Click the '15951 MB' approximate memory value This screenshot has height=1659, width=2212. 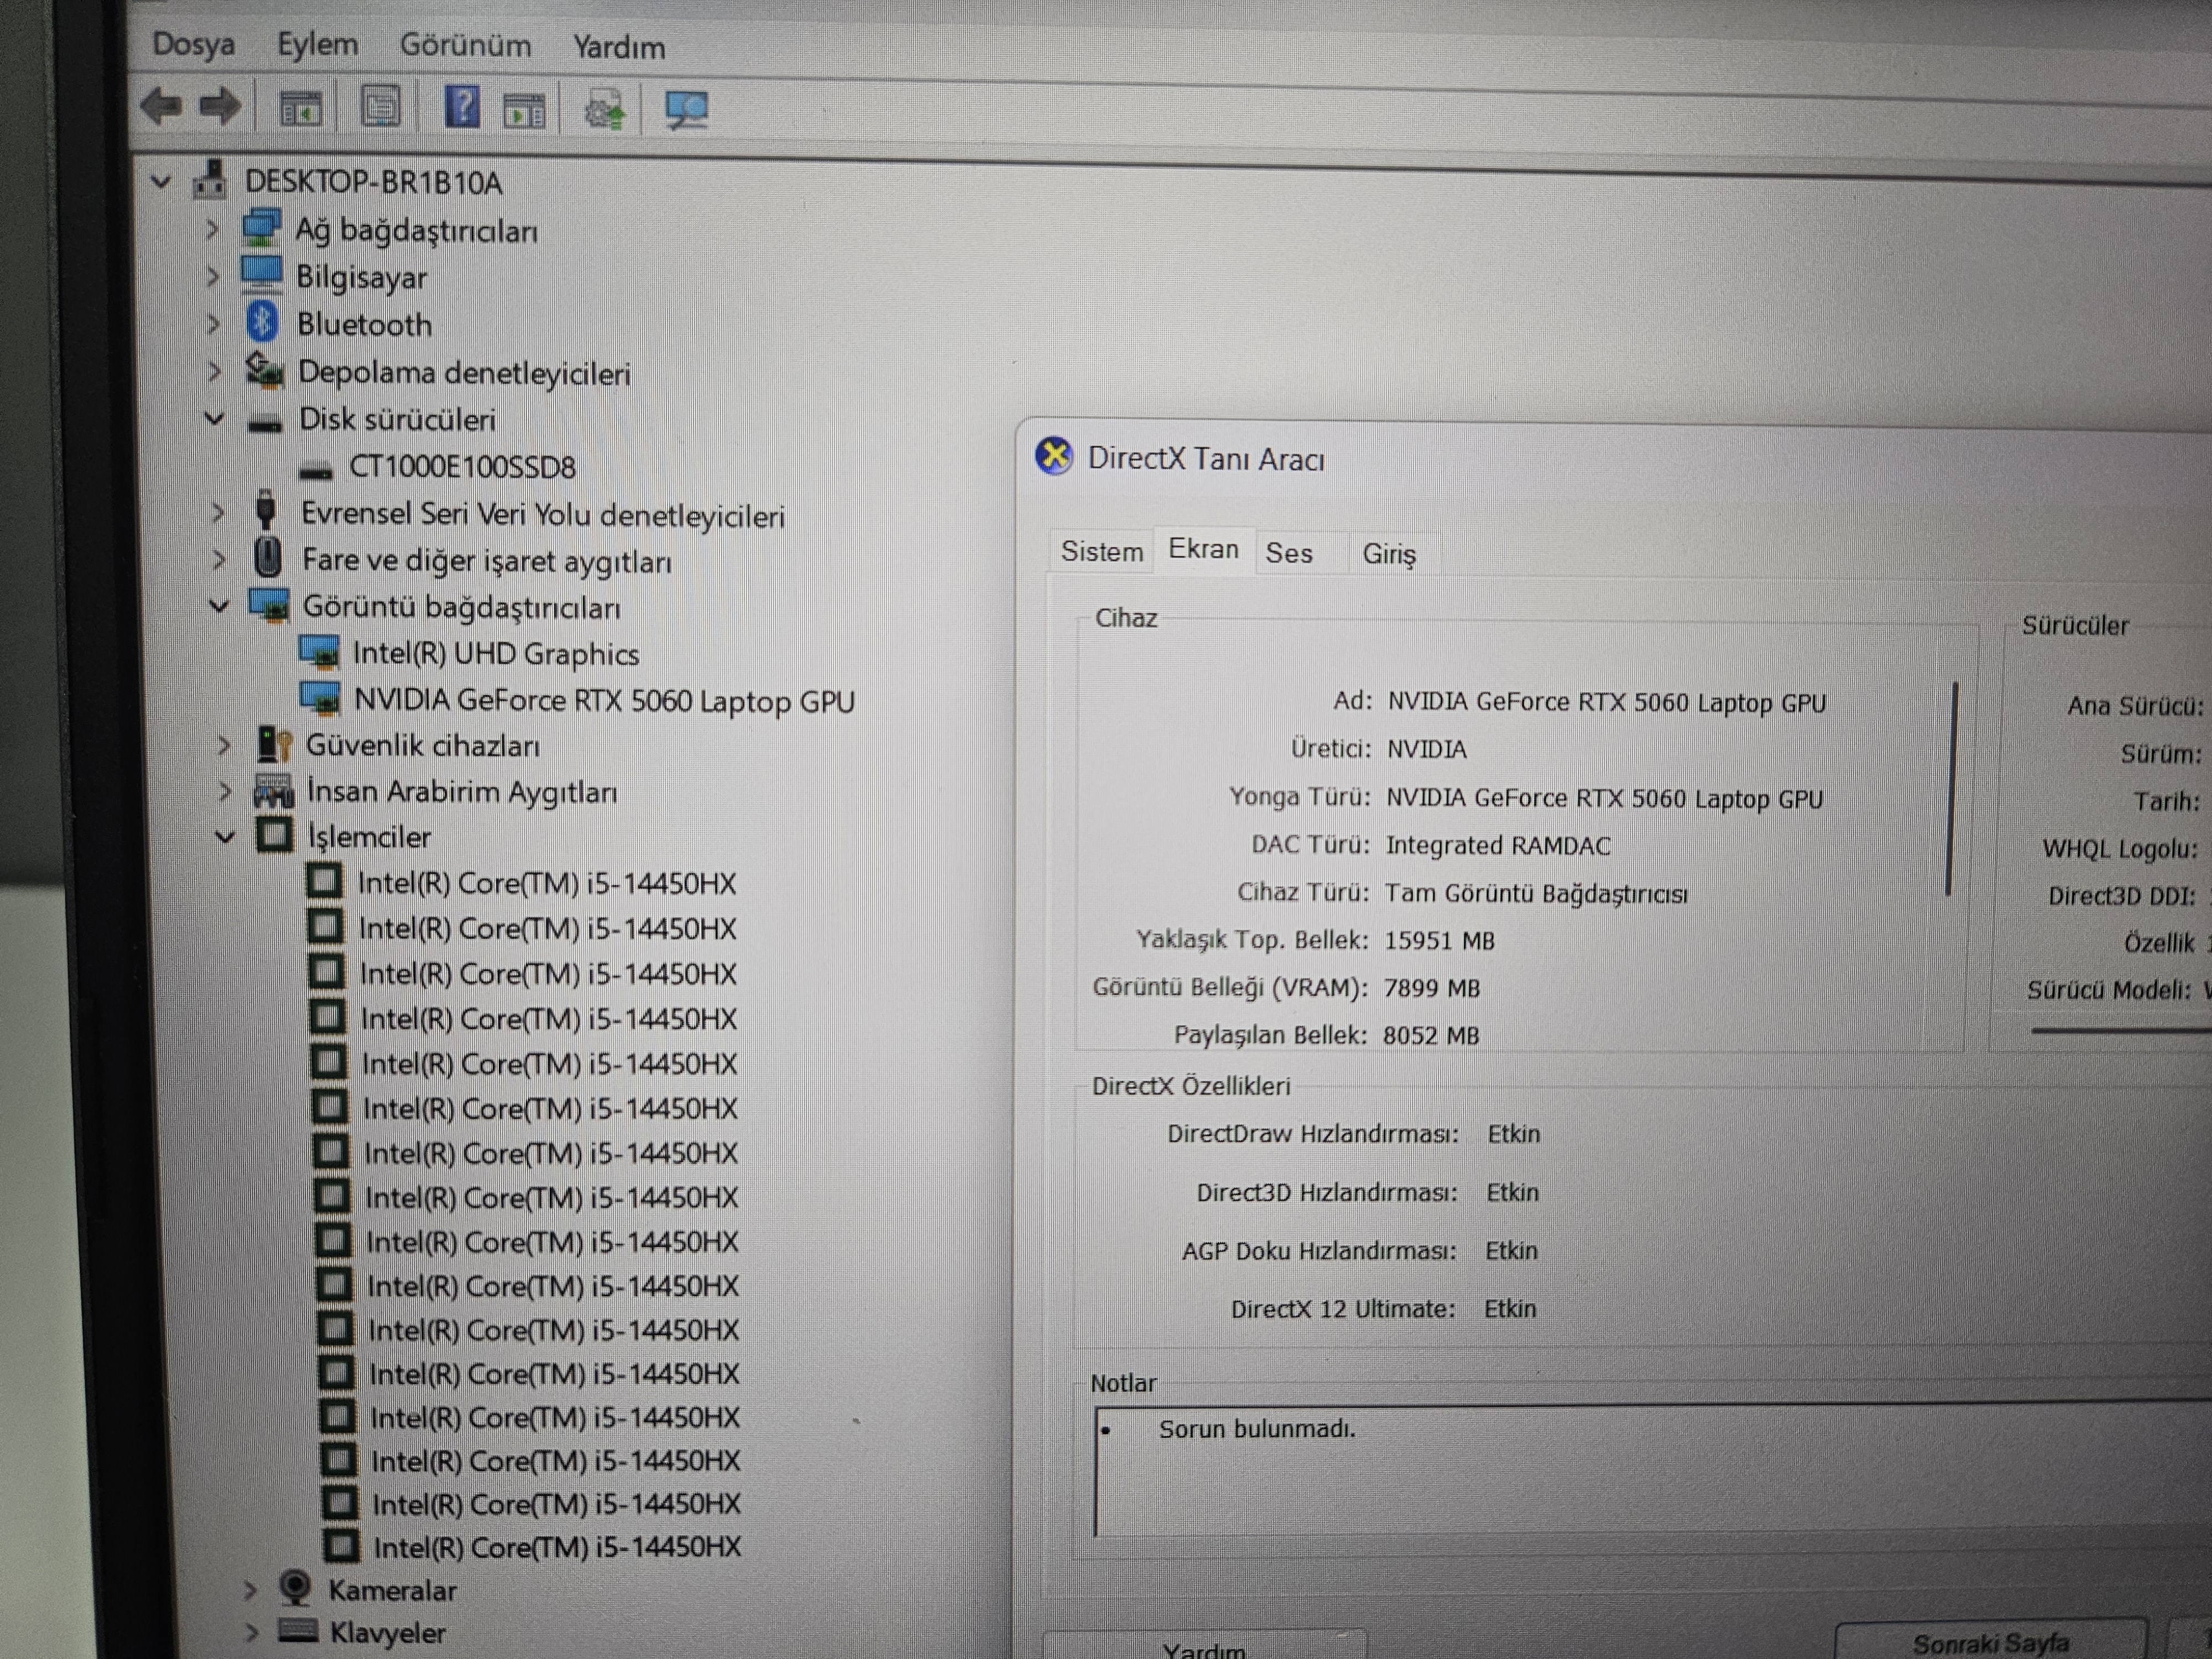[x=1439, y=941]
